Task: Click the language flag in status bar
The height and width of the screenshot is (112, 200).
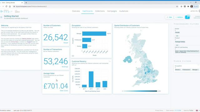Action: coord(197,110)
